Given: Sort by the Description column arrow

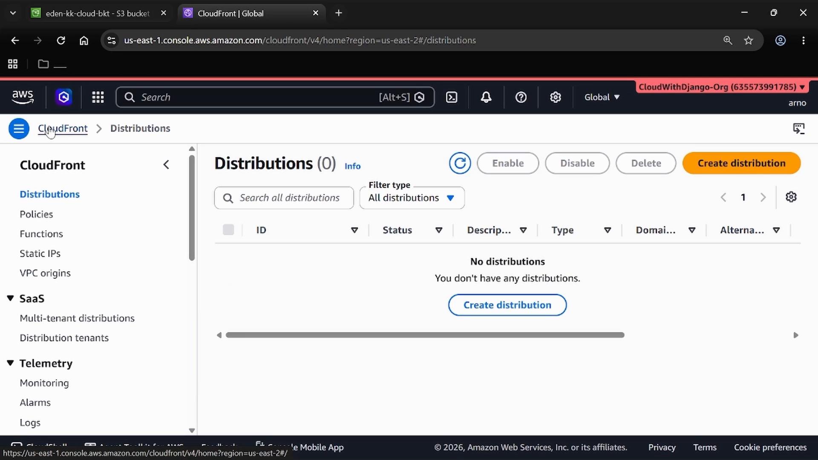Looking at the screenshot, I should pyautogui.click(x=523, y=230).
